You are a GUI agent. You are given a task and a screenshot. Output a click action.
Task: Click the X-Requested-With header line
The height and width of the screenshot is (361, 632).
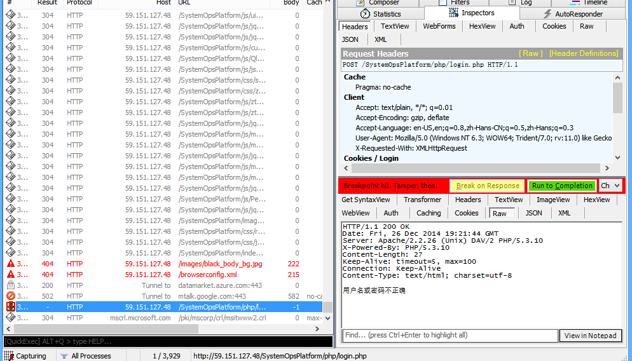point(411,148)
